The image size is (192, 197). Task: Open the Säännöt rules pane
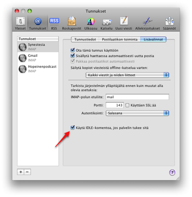[169, 23]
